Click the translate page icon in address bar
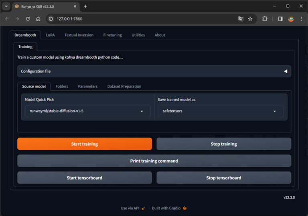 (x=241, y=19)
